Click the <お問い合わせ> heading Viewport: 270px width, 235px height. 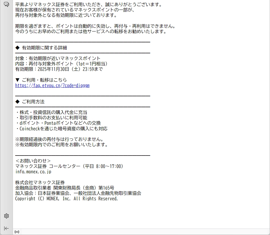click(x=33, y=161)
